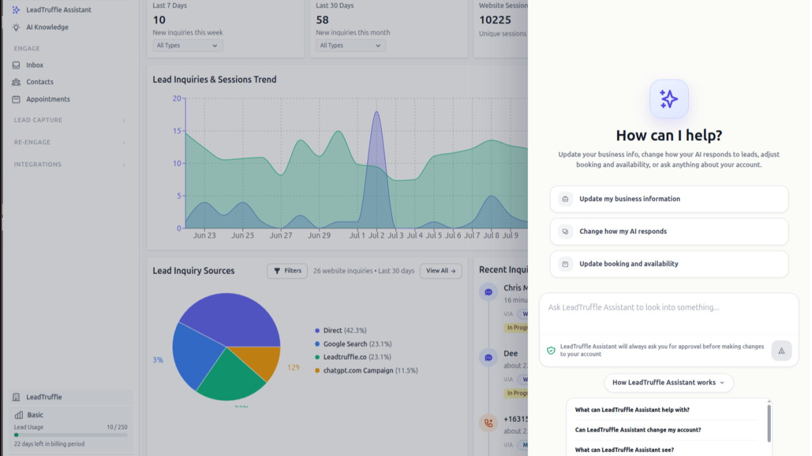Choose Change how my AI responds
The height and width of the screenshot is (456, 812).
669,231
